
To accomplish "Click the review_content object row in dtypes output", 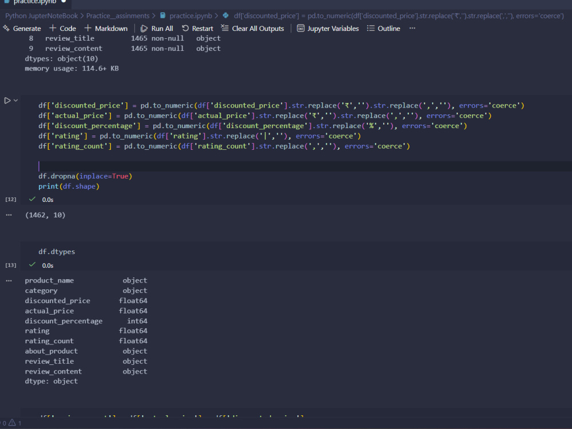I will [86, 371].
